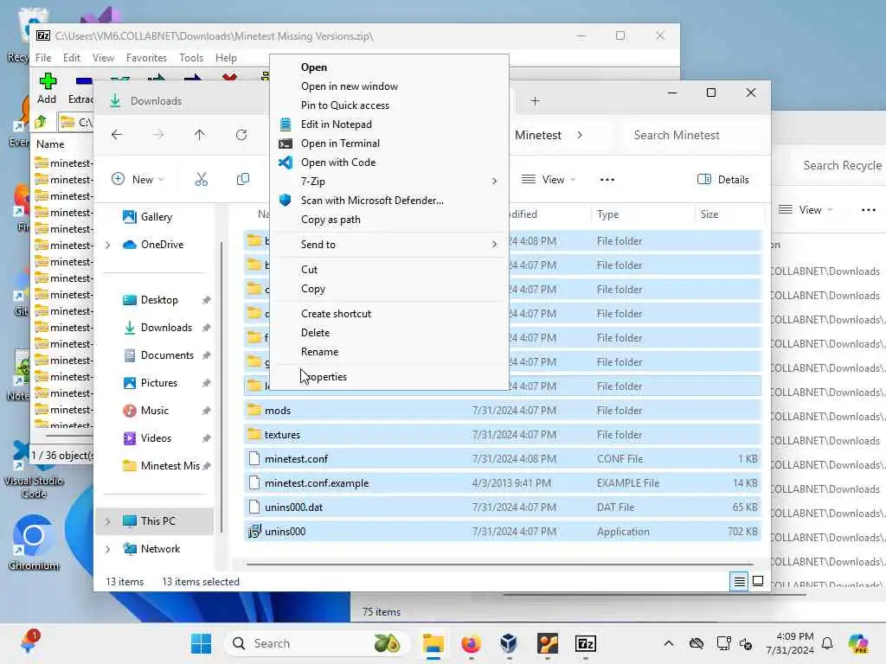Open the 7-Zip File menu
Viewport: 886px width, 664px height.
[43, 58]
